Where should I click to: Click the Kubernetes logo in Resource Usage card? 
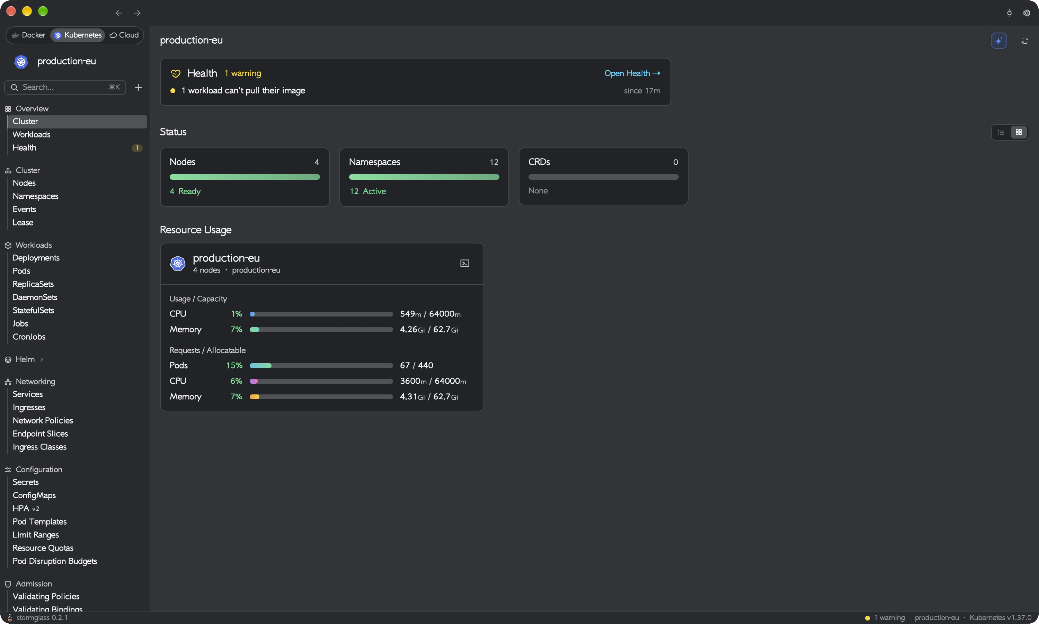click(x=178, y=263)
